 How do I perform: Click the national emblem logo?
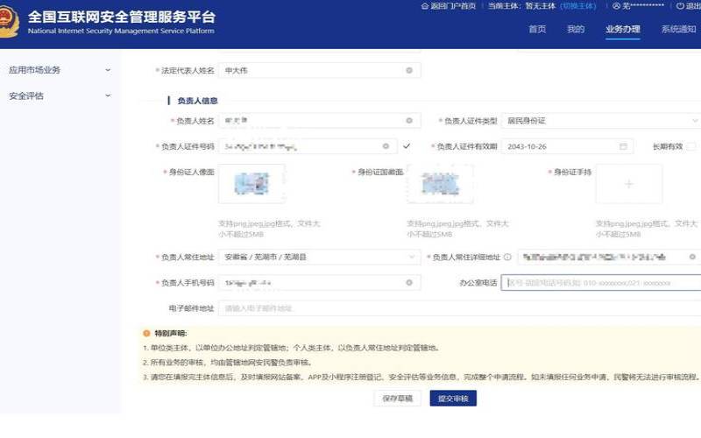pos(8,21)
